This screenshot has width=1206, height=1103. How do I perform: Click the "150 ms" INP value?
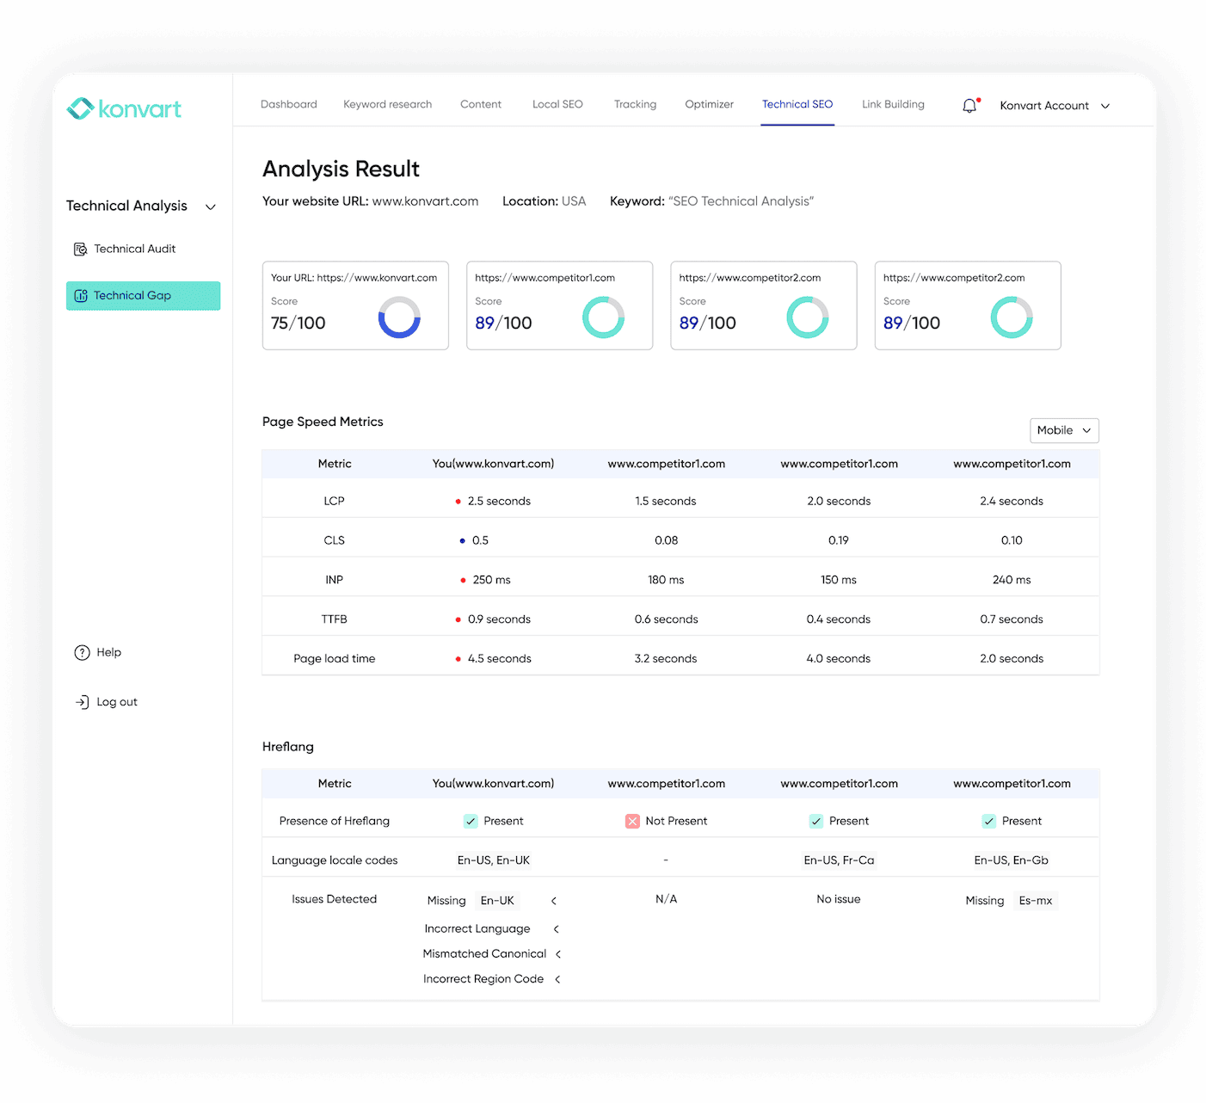coord(839,581)
